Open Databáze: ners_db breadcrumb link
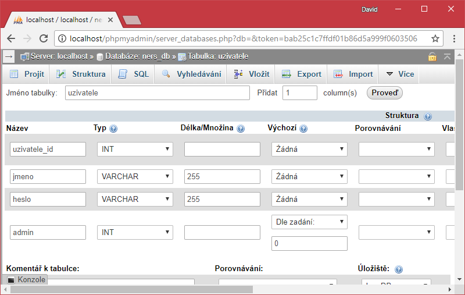 click(137, 56)
